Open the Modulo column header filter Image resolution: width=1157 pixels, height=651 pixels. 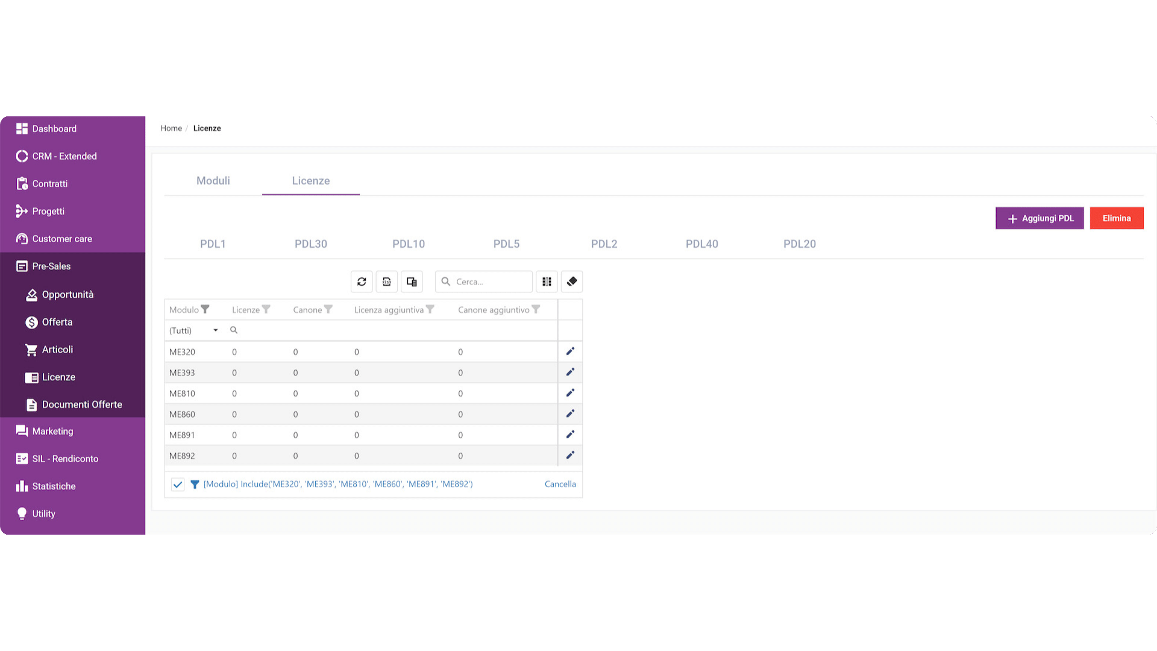tap(205, 309)
